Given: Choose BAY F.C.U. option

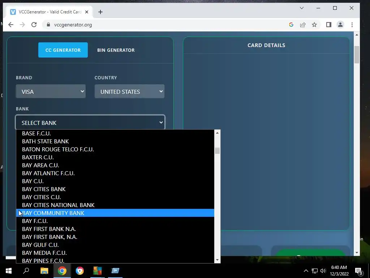Looking at the screenshot, I should tap(115, 221).
